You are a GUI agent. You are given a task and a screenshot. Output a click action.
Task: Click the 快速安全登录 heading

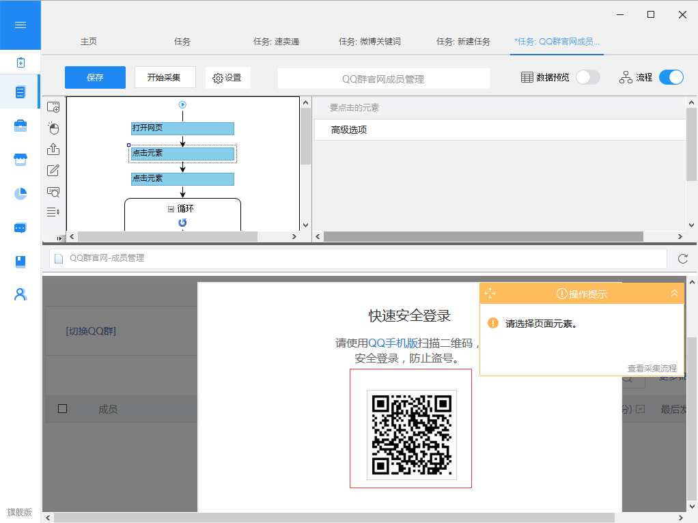point(410,316)
